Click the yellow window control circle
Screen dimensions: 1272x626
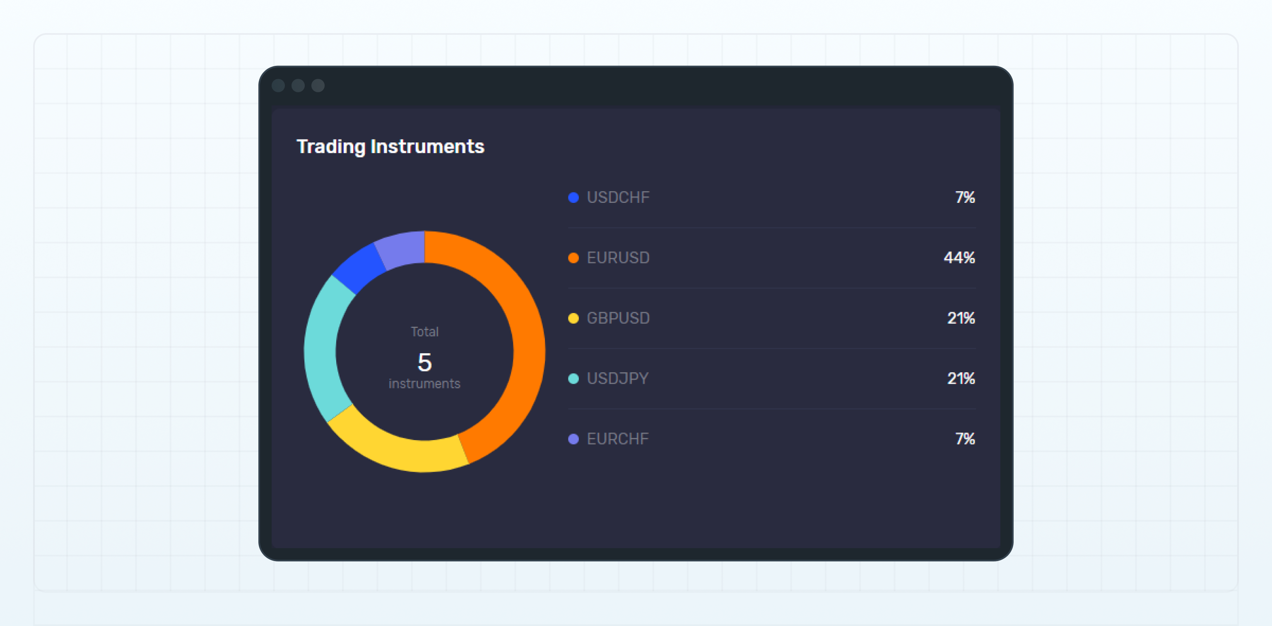[x=298, y=85]
